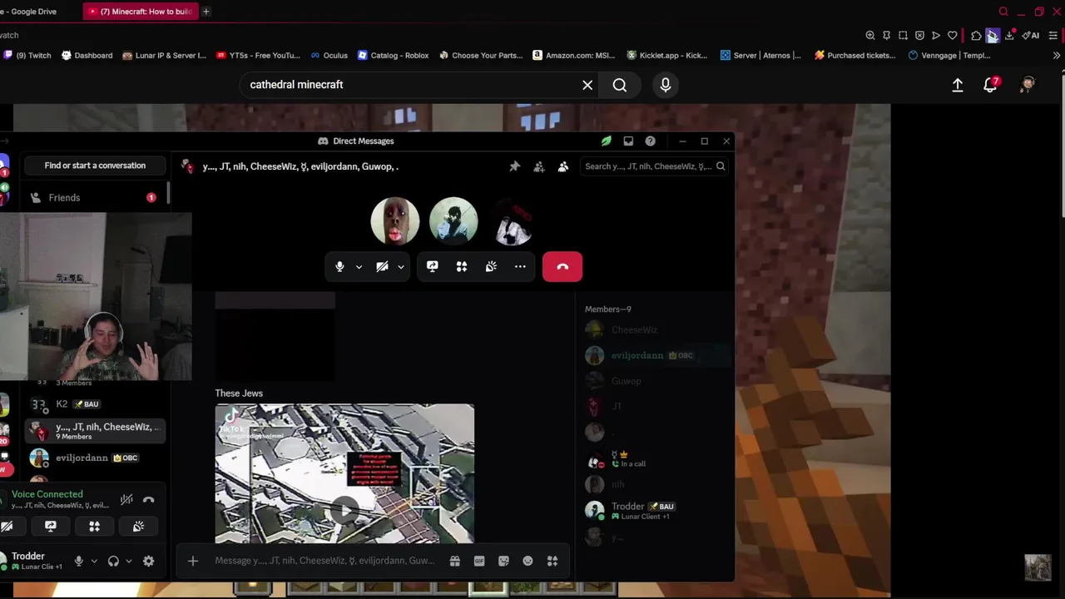Viewport: 1065px width, 599px height.
Task: Open activities in call controls
Action: tap(462, 266)
